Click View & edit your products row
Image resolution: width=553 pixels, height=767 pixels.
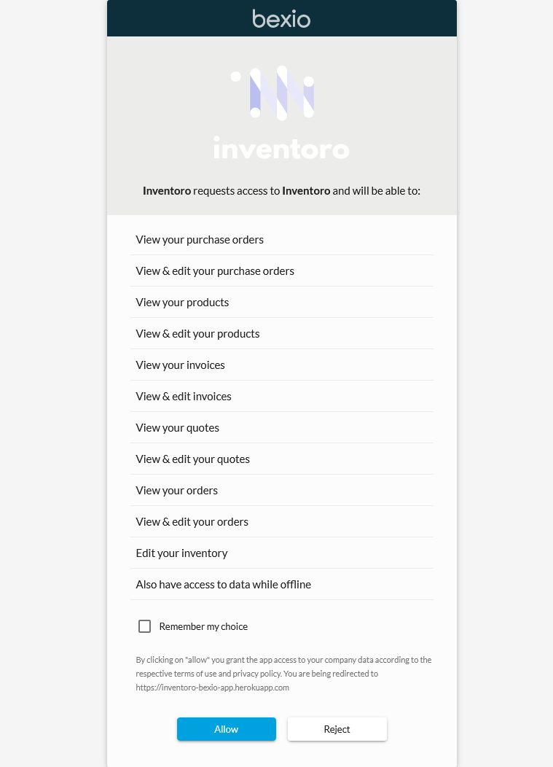(x=197, y=334)
